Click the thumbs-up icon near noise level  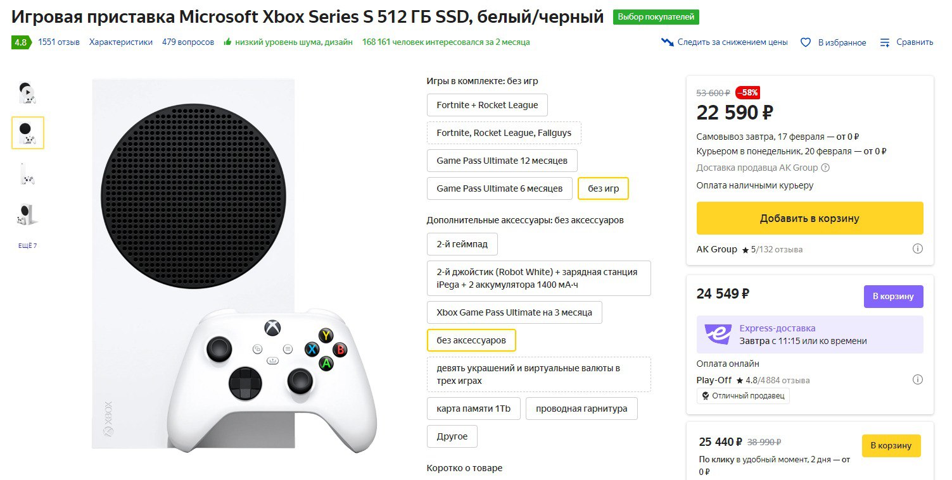coord(227,42)
